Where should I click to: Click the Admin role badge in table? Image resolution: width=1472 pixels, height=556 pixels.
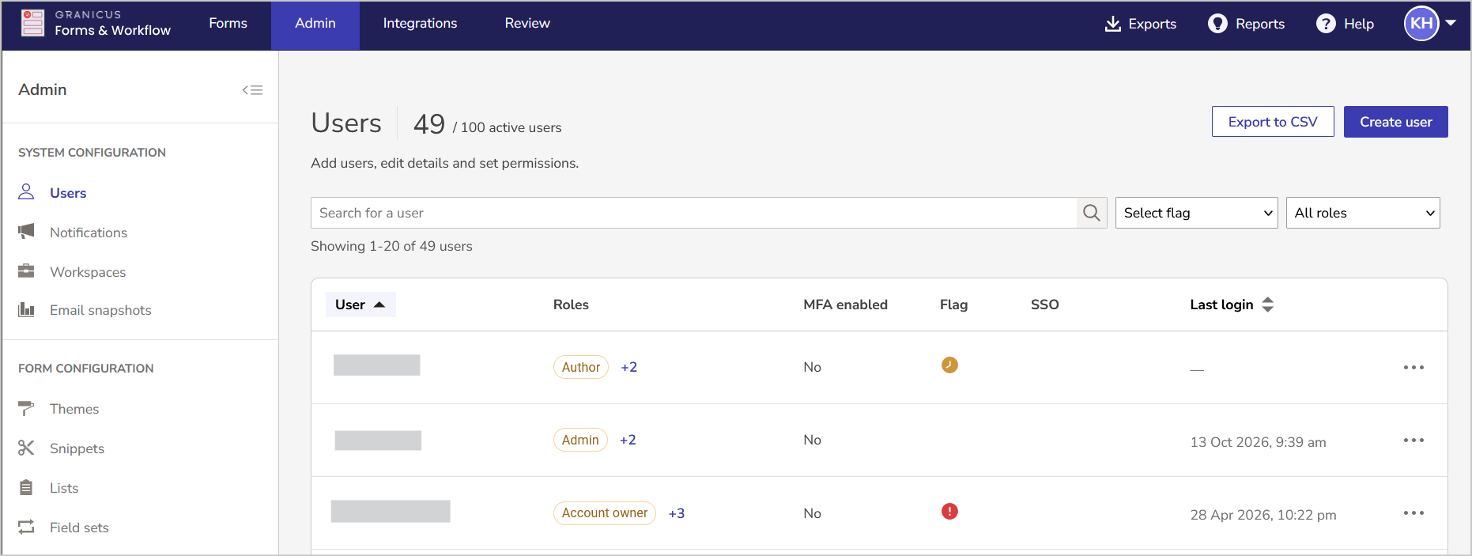580,440
